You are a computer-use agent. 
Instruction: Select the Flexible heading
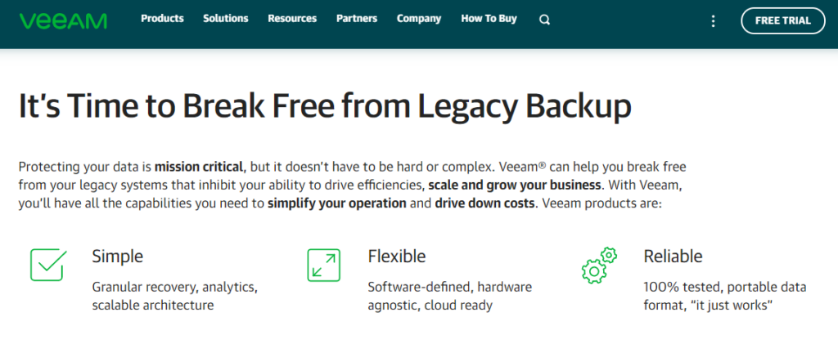[x=397, y=257]
